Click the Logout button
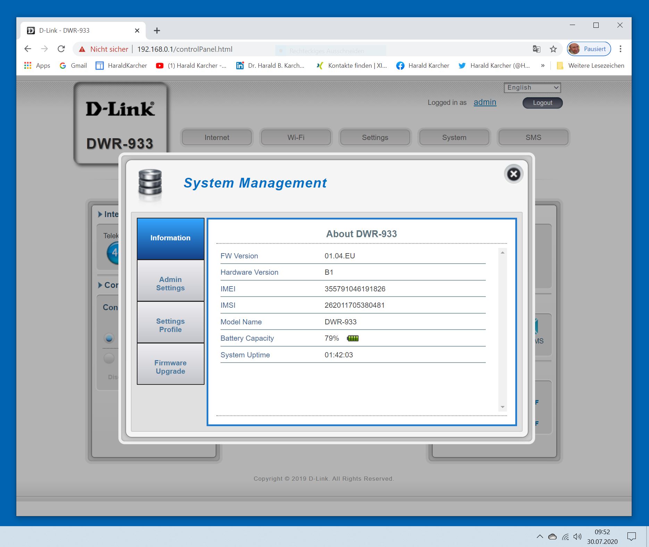This screenshot has width=649, height=547. (542, 103)
